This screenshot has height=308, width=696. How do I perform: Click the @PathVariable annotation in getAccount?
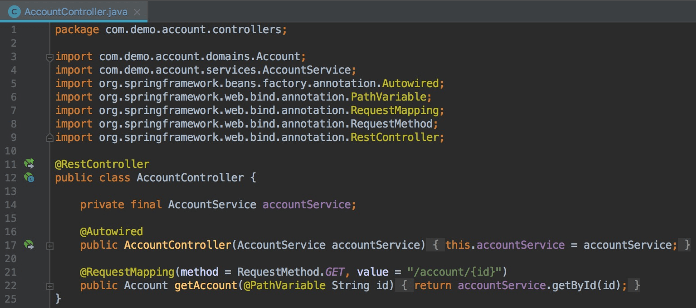[284, 286]
